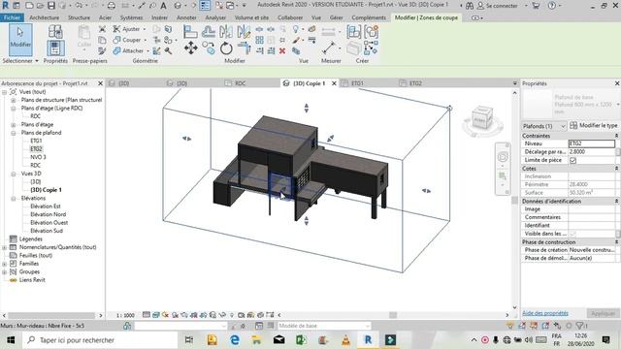The image size is (621, 349).
Task: Open the Modèle de base dropdown
Action: click(x=324, y=326)
